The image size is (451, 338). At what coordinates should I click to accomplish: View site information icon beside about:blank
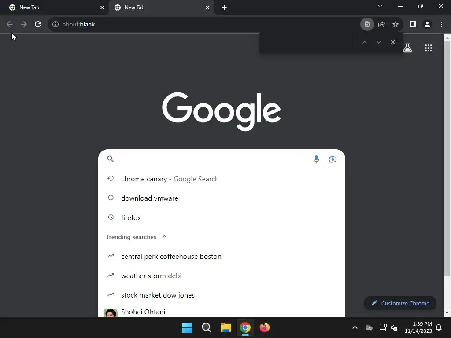point(55,25)
